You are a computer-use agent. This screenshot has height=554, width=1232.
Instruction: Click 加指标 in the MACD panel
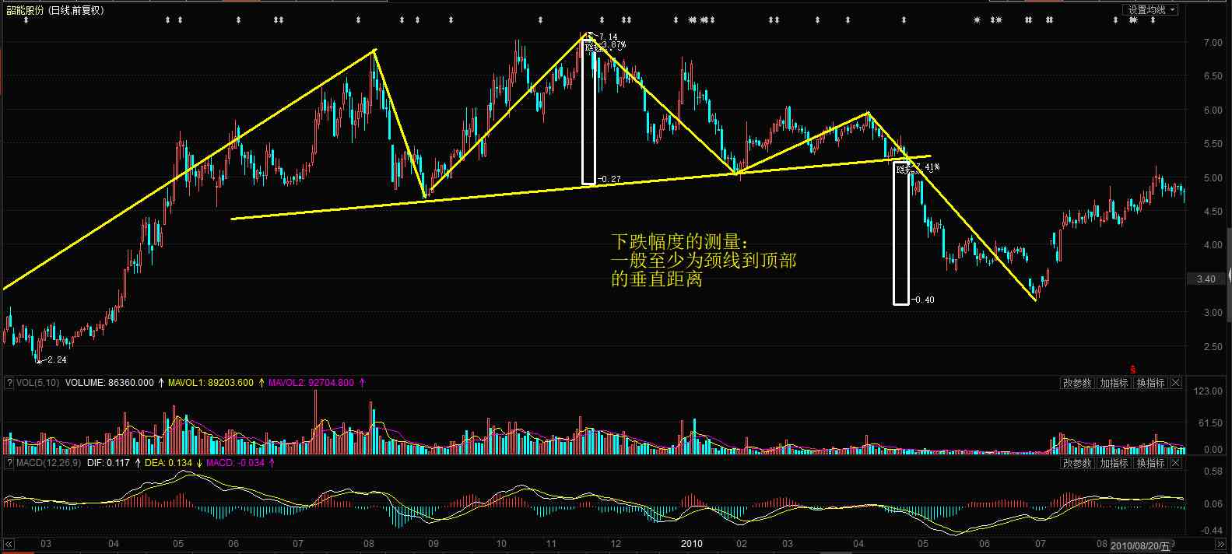click(1114, 463)
